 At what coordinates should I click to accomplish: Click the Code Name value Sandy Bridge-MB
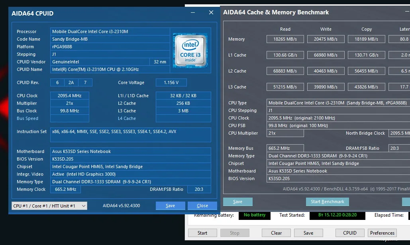point(110,39)
